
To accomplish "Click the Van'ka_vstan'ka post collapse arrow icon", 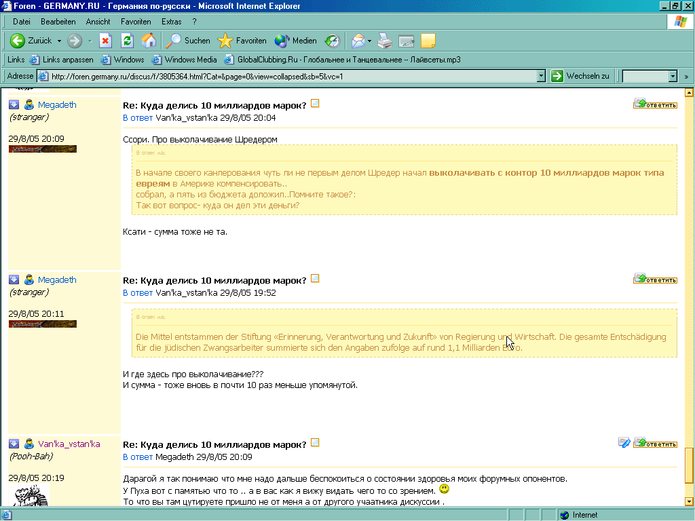I will pos(14,444).
